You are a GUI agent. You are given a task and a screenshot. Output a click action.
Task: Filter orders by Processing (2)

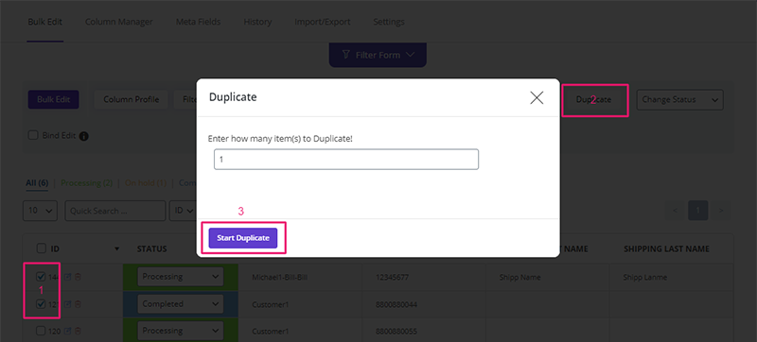pos(87,183)
